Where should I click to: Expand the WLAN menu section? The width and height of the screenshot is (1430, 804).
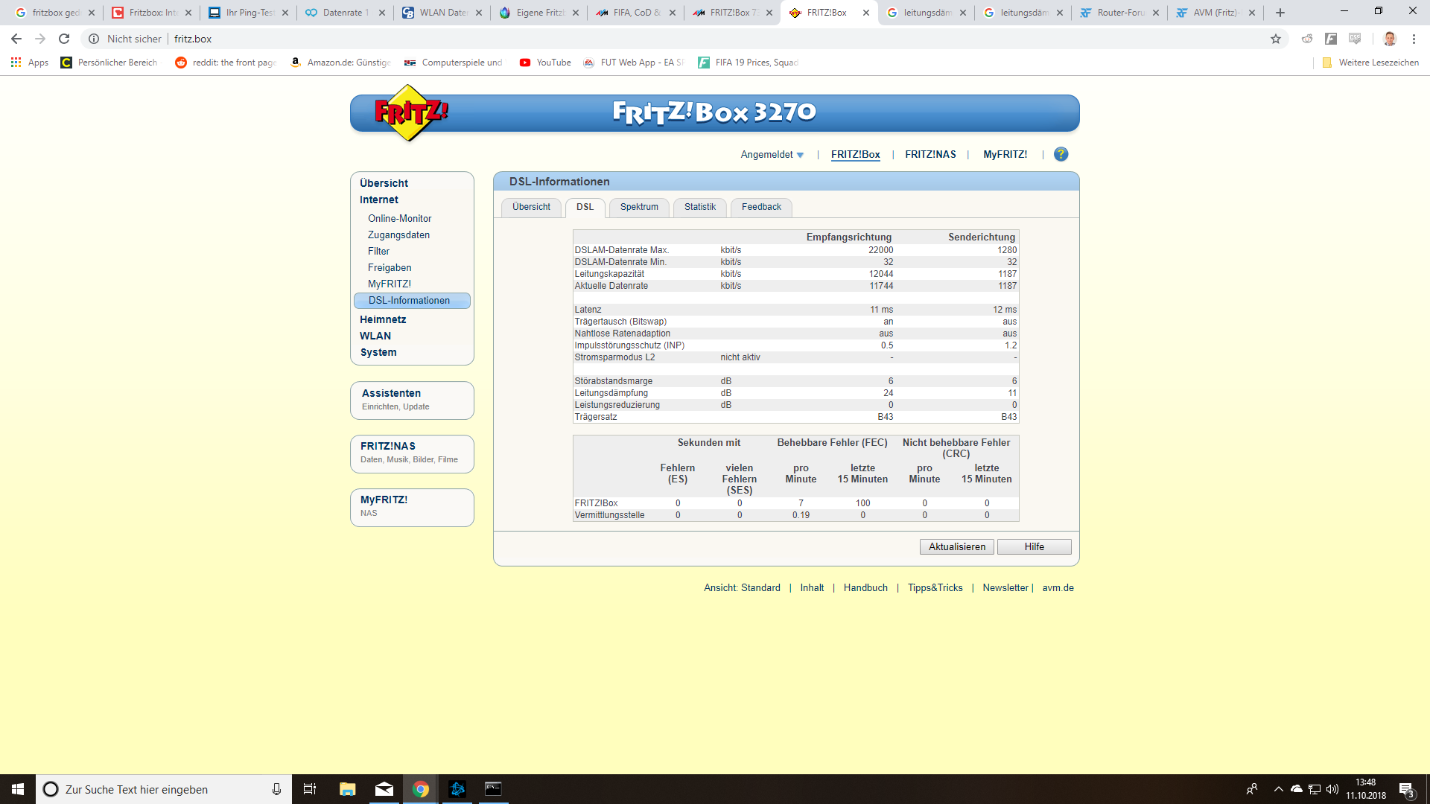coord(375,336)
